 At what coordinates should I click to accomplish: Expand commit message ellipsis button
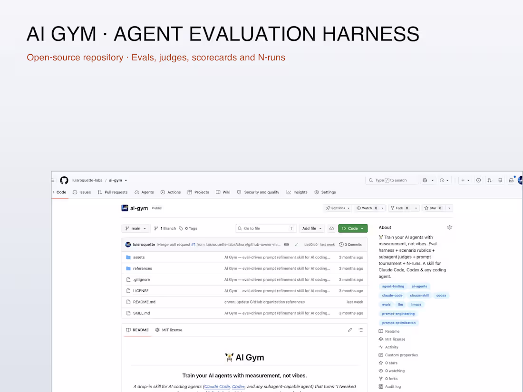pyautogui.click(x=287, y=245)
